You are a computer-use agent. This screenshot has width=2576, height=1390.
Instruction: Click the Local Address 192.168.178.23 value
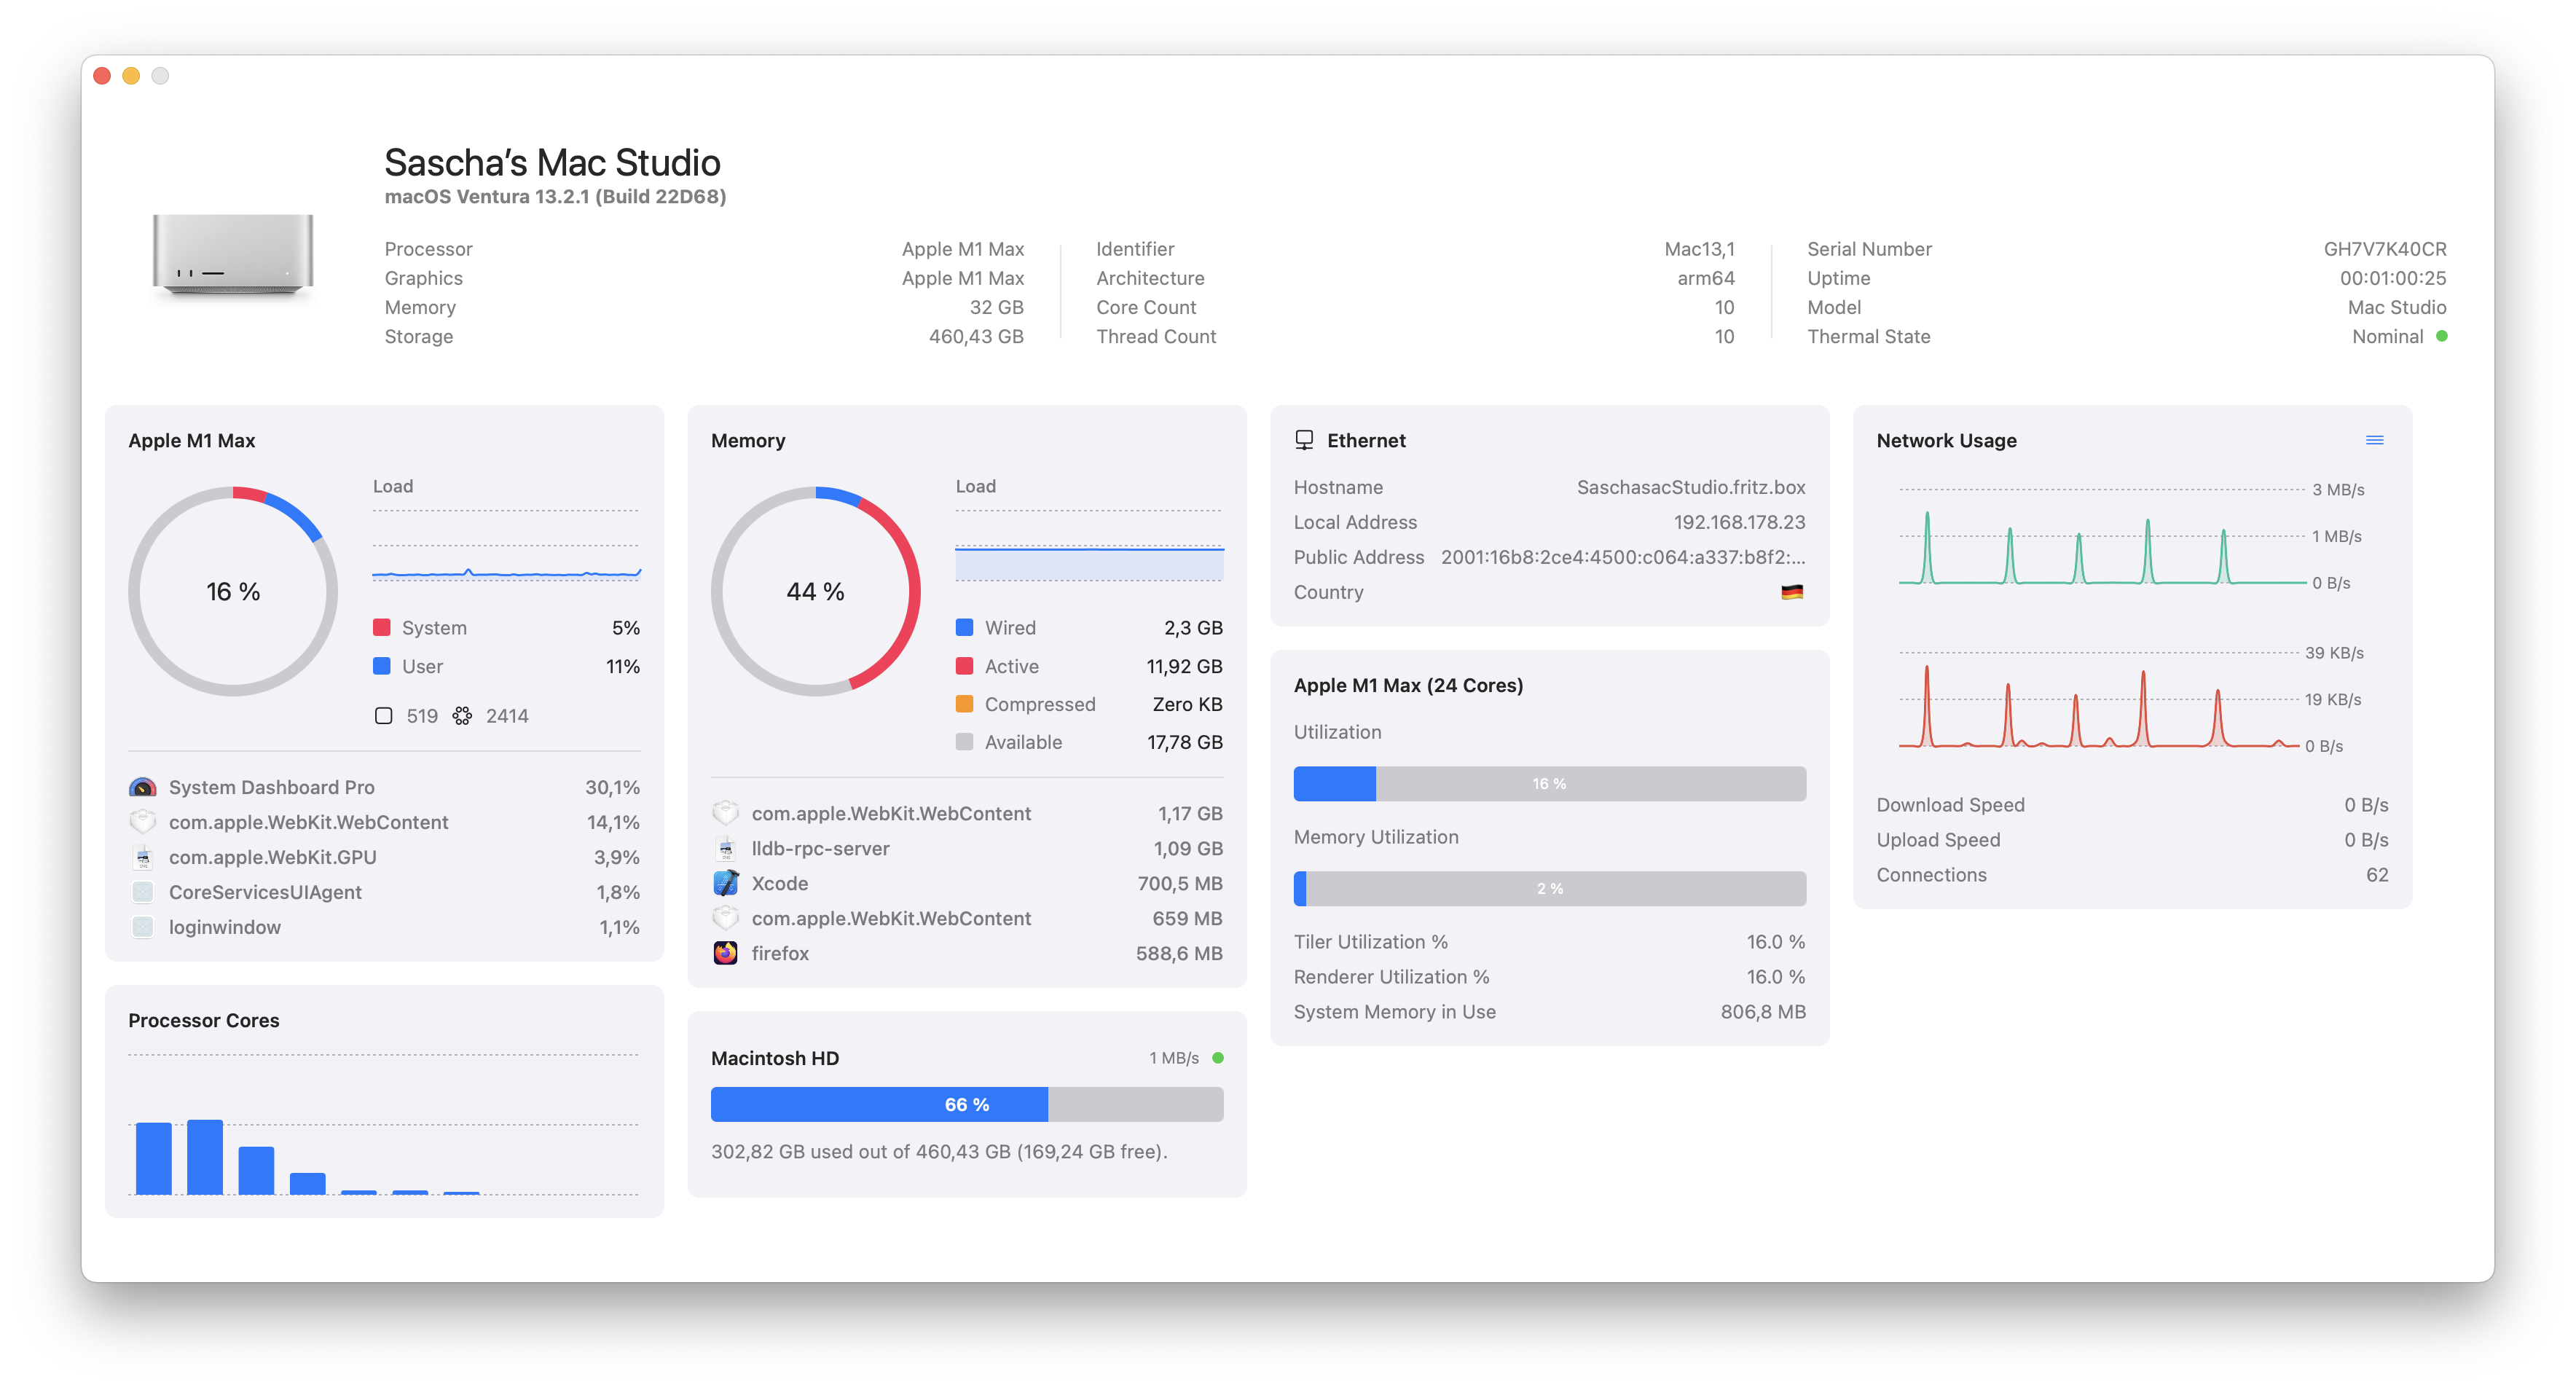point(1739,522)
